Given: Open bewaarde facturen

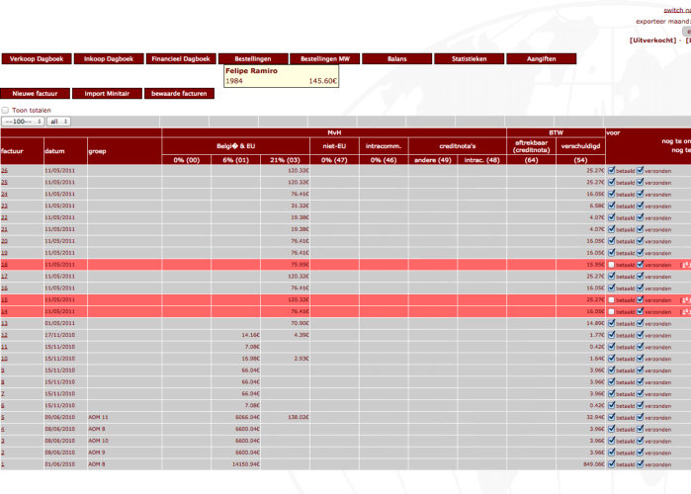Looking at the screenshot, I should (179, 93).
